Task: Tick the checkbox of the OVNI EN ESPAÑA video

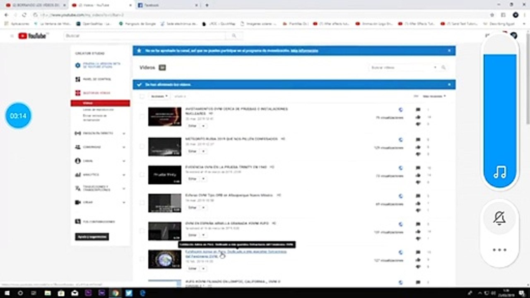Action: click(x=142, y=231)
